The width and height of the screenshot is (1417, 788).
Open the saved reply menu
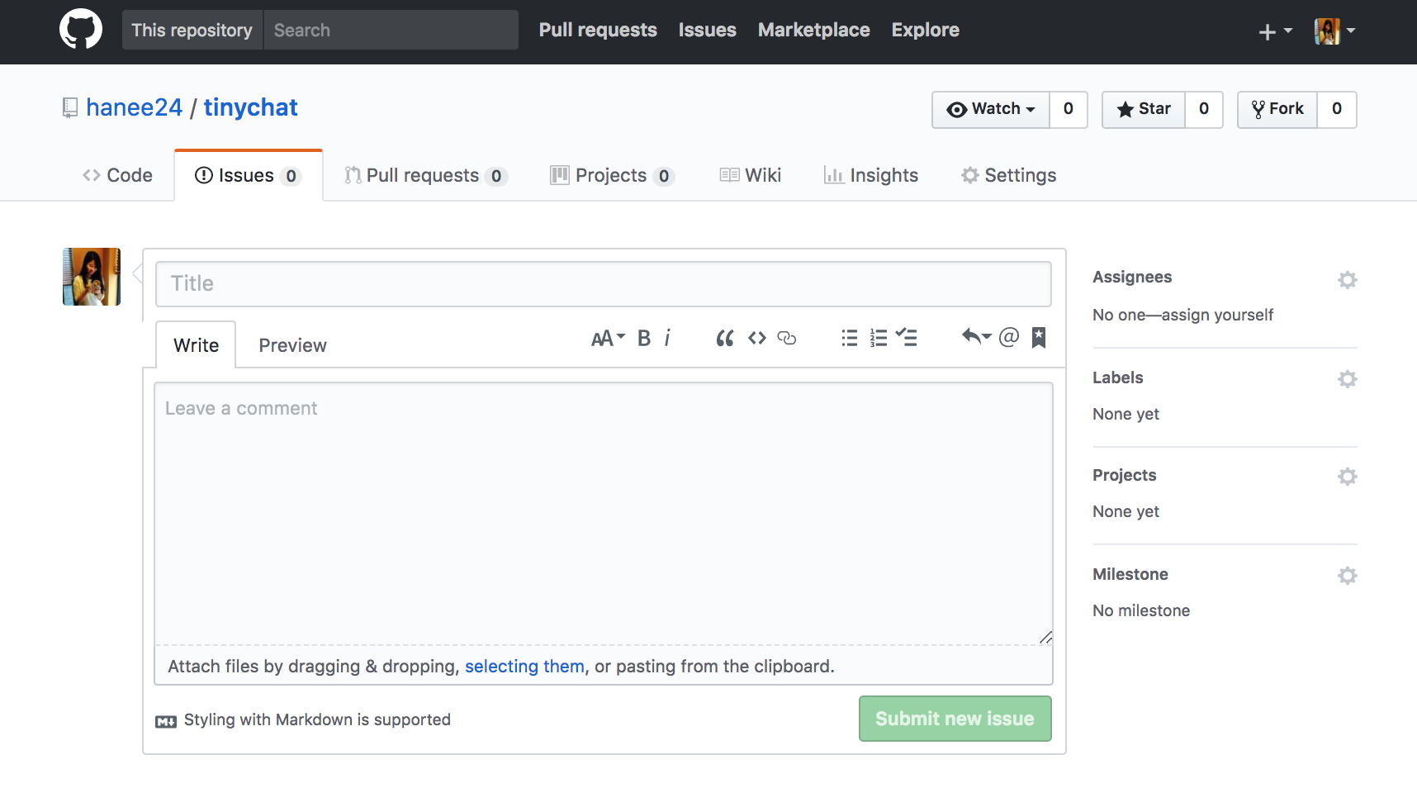click(976, 337)
